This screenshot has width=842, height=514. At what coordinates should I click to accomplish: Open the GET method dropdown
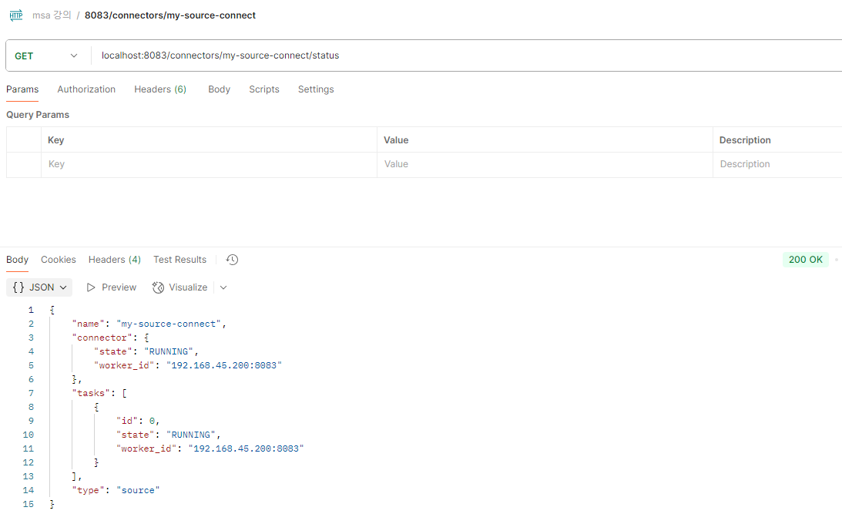tap(46, 55)
